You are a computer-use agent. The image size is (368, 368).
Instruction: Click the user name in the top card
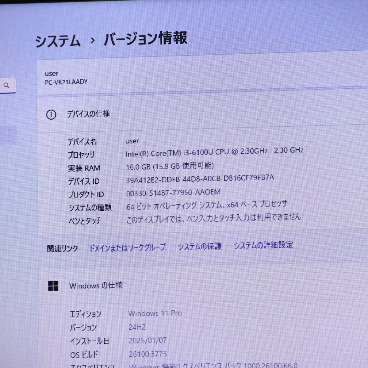51,74
